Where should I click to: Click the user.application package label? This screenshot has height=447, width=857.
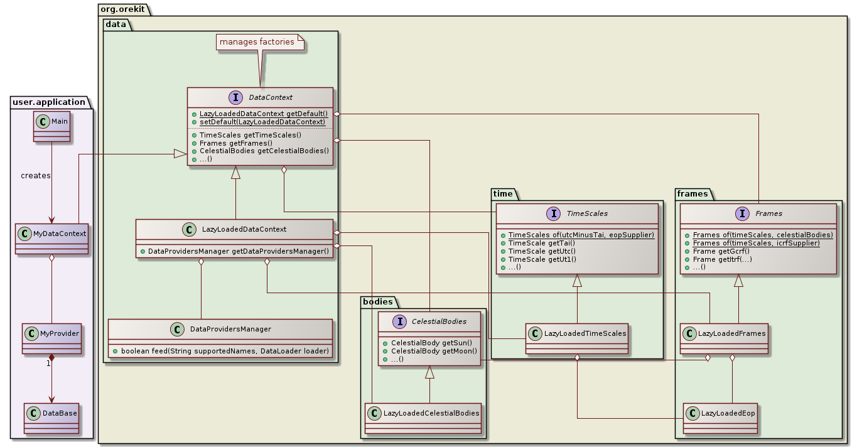pos(49,102)
